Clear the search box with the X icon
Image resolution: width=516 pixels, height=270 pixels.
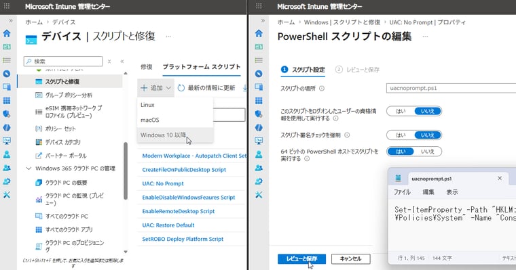[x=109, y=62]
